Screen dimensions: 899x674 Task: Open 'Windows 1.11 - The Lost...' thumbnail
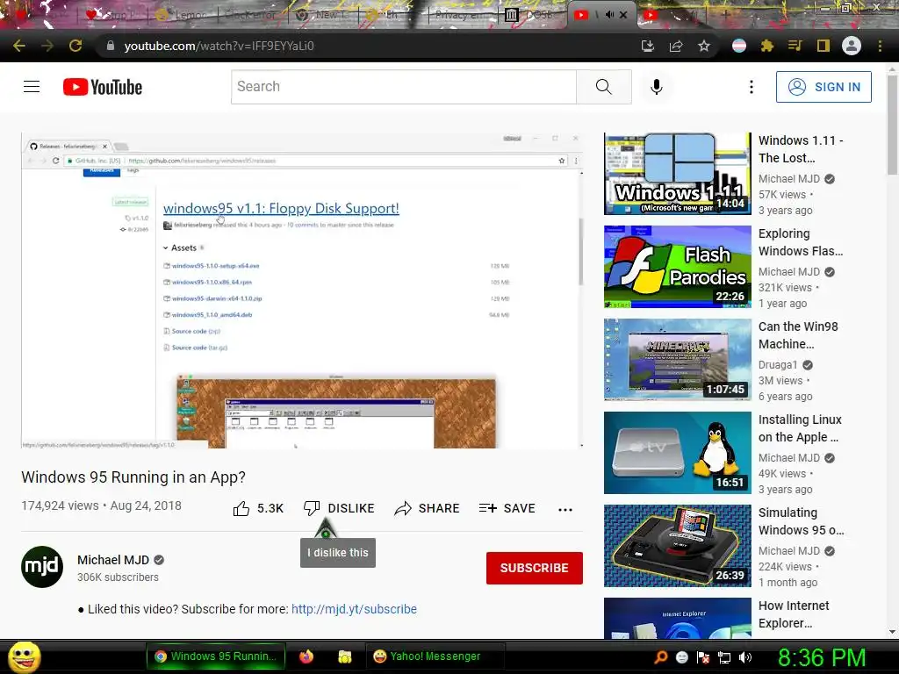677,174
